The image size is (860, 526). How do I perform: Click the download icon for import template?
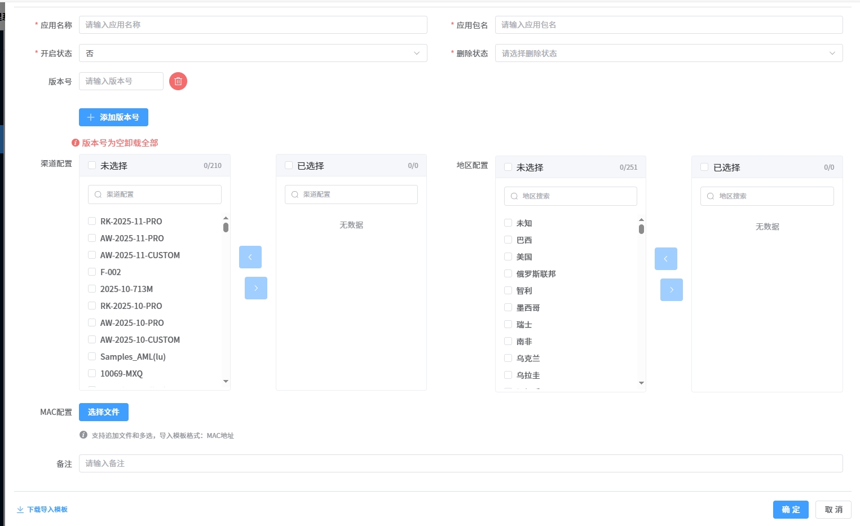point(20,510)
